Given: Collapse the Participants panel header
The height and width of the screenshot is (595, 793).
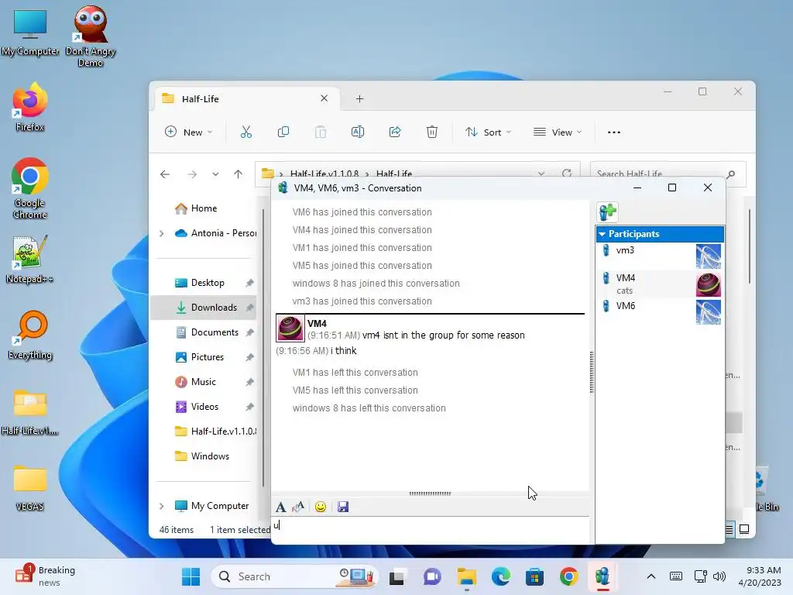Looking at the screenshot, I should pyautogui.click(x=660, y=234).
